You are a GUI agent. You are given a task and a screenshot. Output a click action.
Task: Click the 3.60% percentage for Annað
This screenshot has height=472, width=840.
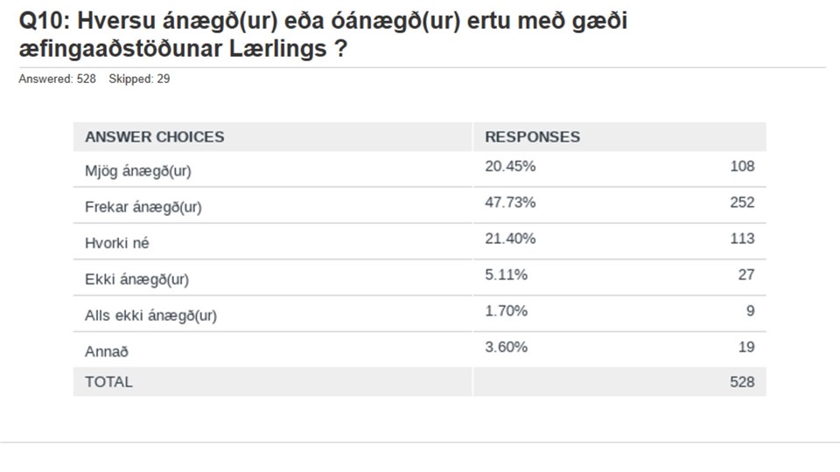click(507, 347)
